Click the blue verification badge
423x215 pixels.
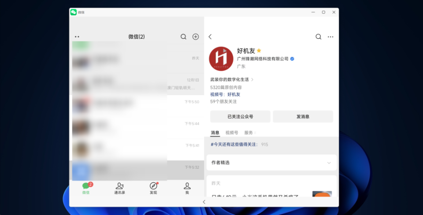(x=292, y=59)
